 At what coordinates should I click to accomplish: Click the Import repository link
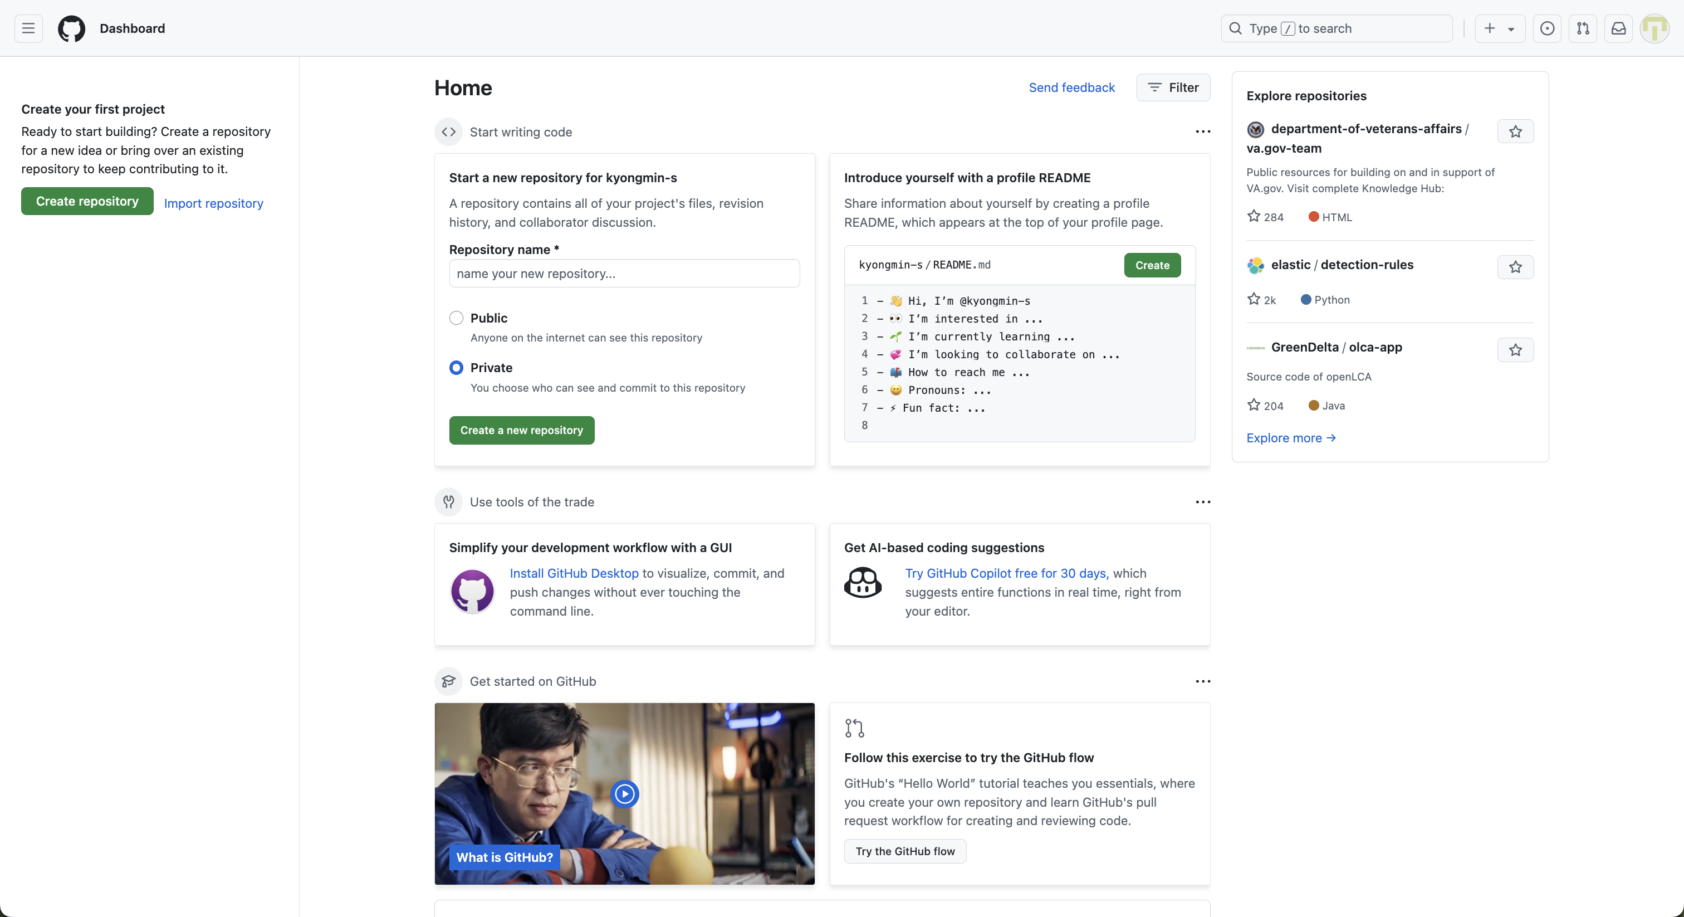213,203
